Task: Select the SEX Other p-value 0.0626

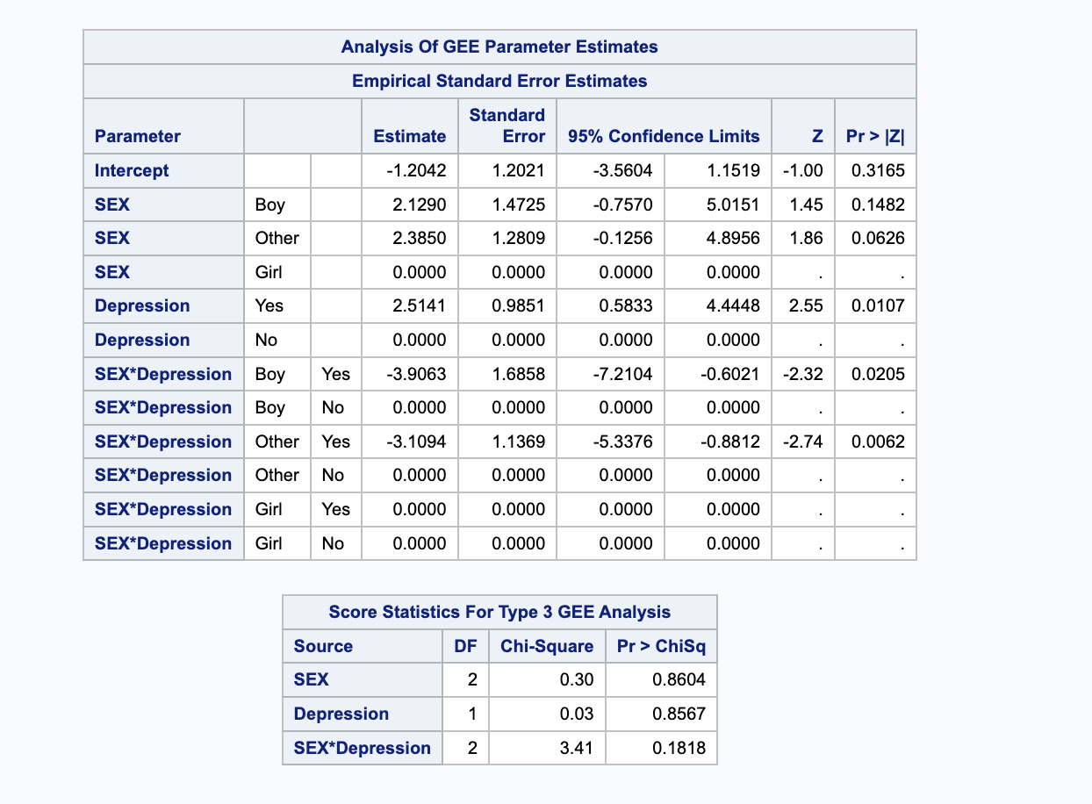Action: point(878,238)
